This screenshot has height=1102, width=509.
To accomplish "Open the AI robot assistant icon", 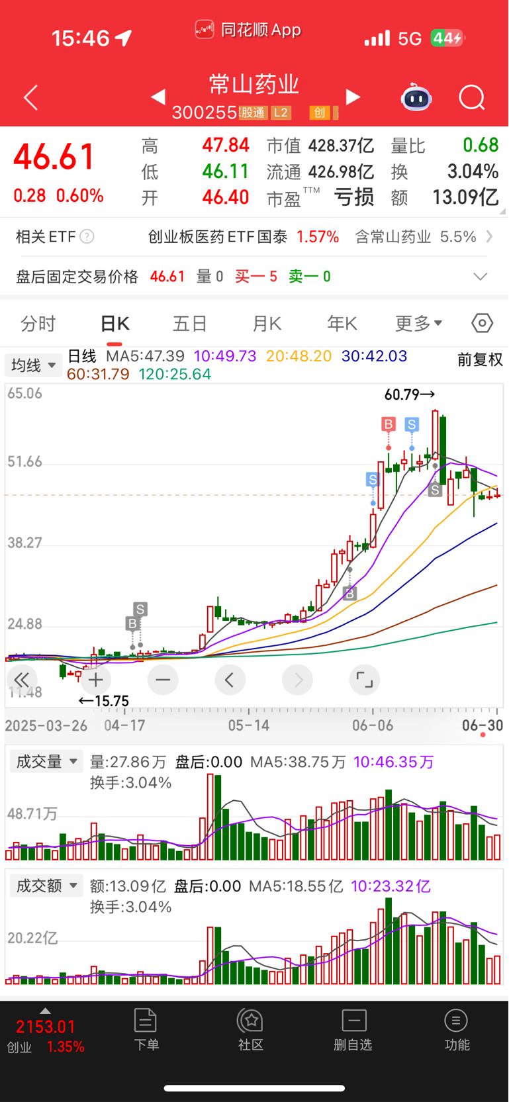I will (416, 97).
